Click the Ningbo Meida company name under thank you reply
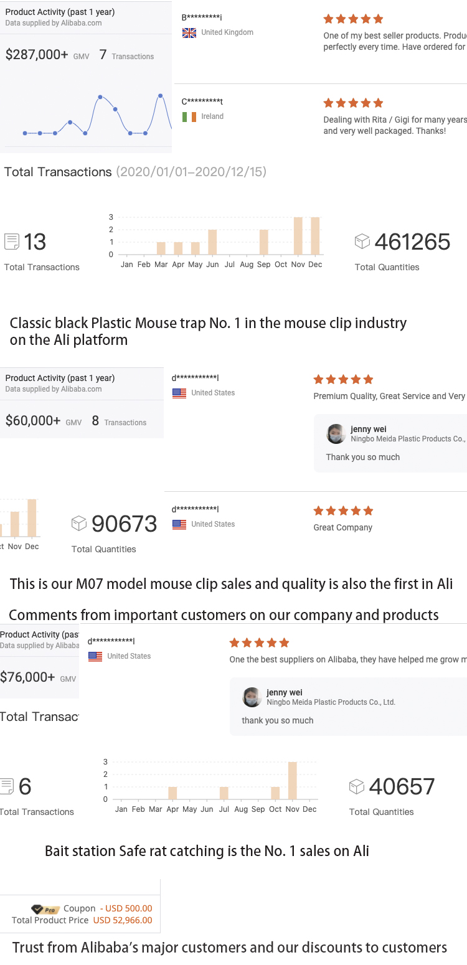 pos(331,702)
